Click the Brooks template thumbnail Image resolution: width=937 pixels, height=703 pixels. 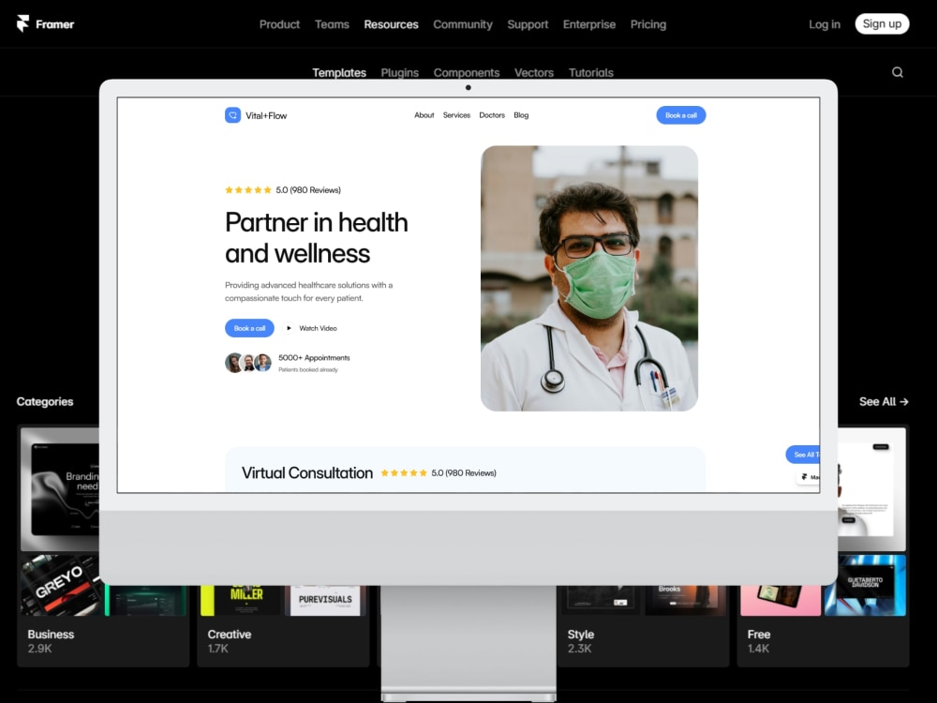point(686,600)
